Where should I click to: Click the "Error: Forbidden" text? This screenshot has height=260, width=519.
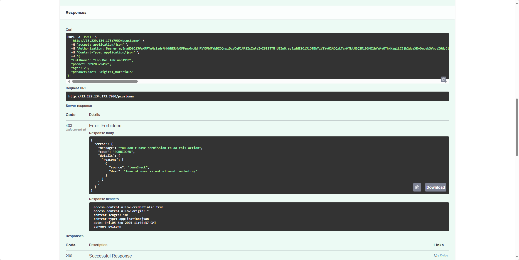(x=105, y=126)
